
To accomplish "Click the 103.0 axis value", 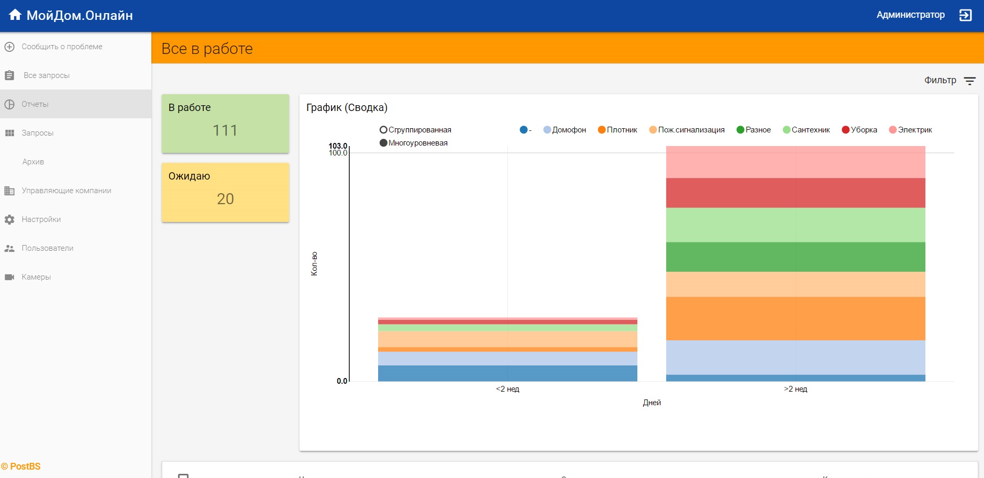I will click(338, 146).
